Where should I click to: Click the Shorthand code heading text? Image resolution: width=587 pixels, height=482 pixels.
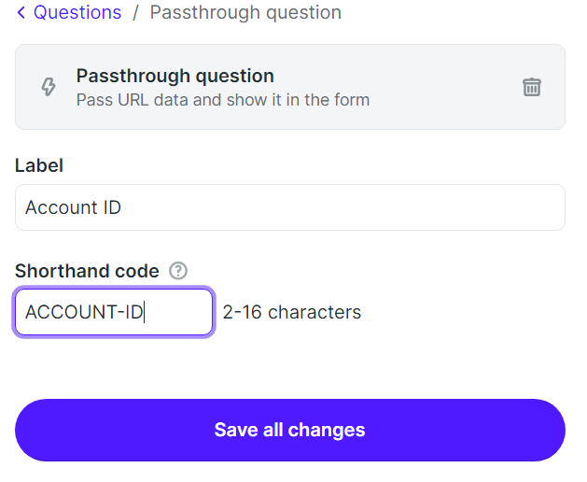[87, 271]
